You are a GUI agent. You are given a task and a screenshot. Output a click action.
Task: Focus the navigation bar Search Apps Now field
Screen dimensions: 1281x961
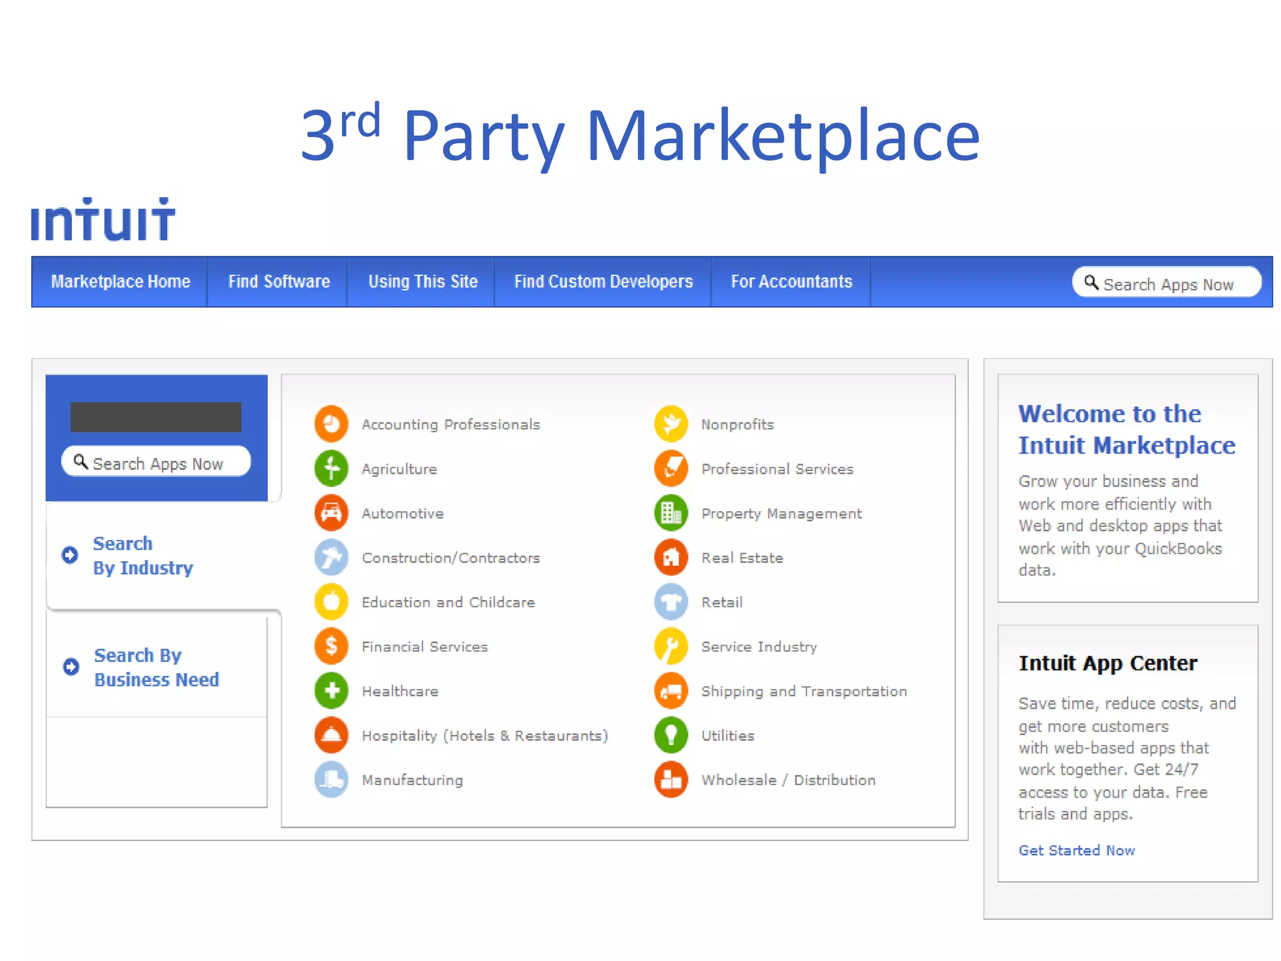(1167, 282)
